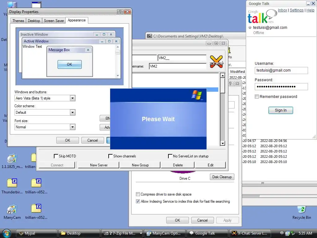Click Cancel in Display Properties
This screenshot has height=238, width=317.
[92, 140]
